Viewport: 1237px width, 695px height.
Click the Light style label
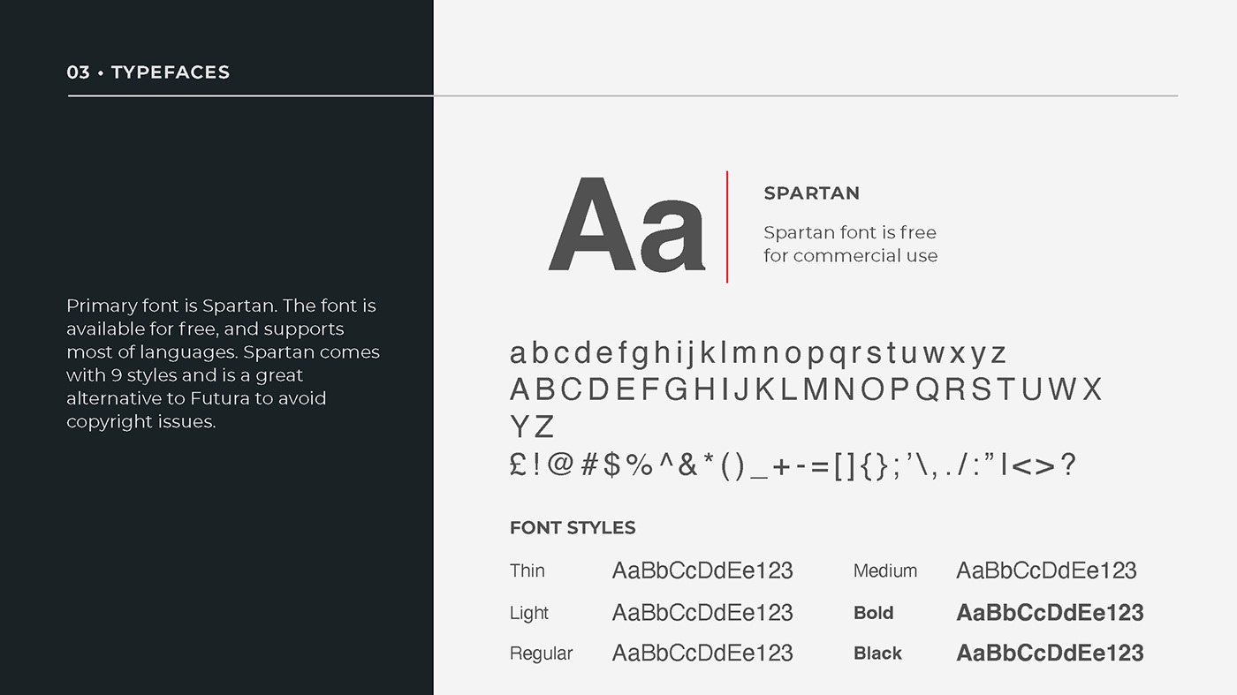[528, 613]
